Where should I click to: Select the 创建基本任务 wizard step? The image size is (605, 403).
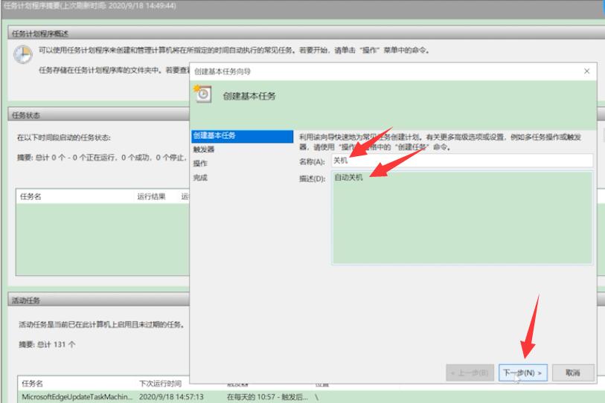(243, 136)
